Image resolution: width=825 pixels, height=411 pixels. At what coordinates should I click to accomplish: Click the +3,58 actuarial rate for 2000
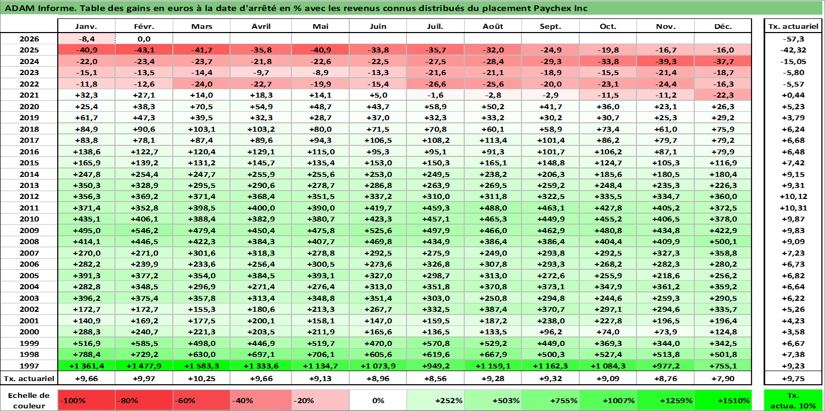point(793,332)
